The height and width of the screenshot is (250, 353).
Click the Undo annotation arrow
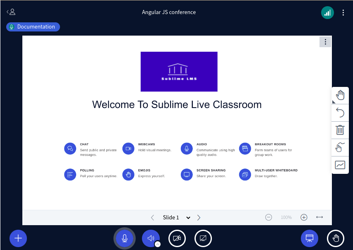[x=340, y=113]
